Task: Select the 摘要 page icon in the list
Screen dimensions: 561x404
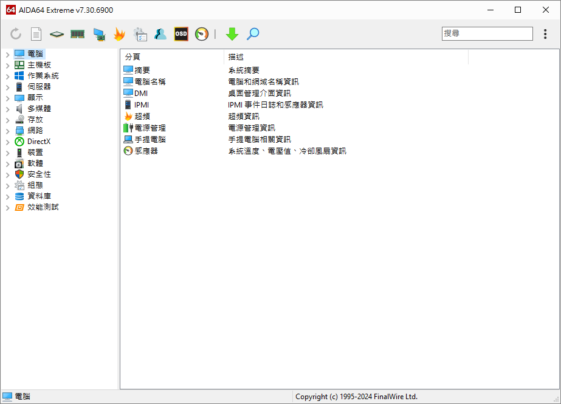Action: pos(128,70)
